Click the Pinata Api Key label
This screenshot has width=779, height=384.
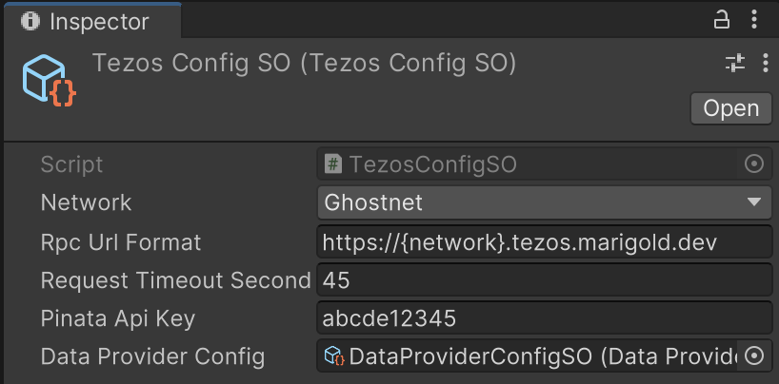[x=117, y=318]
